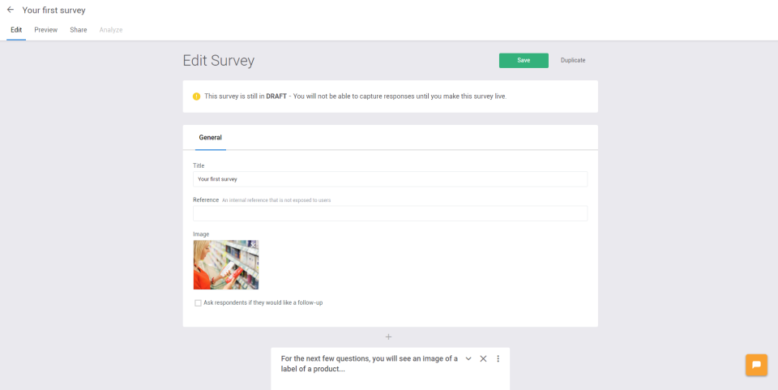Click the survey image thumbnail

click(x=226, y=264)
